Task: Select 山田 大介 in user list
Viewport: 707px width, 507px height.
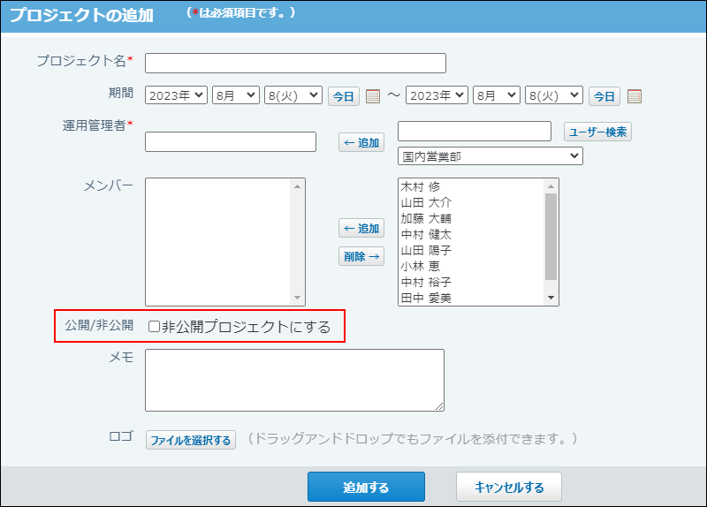Action: 471,202
